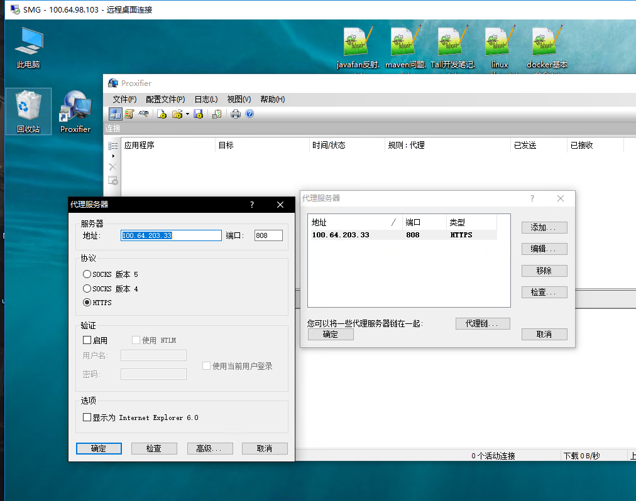Click 端口 port input field

[268, 235]
